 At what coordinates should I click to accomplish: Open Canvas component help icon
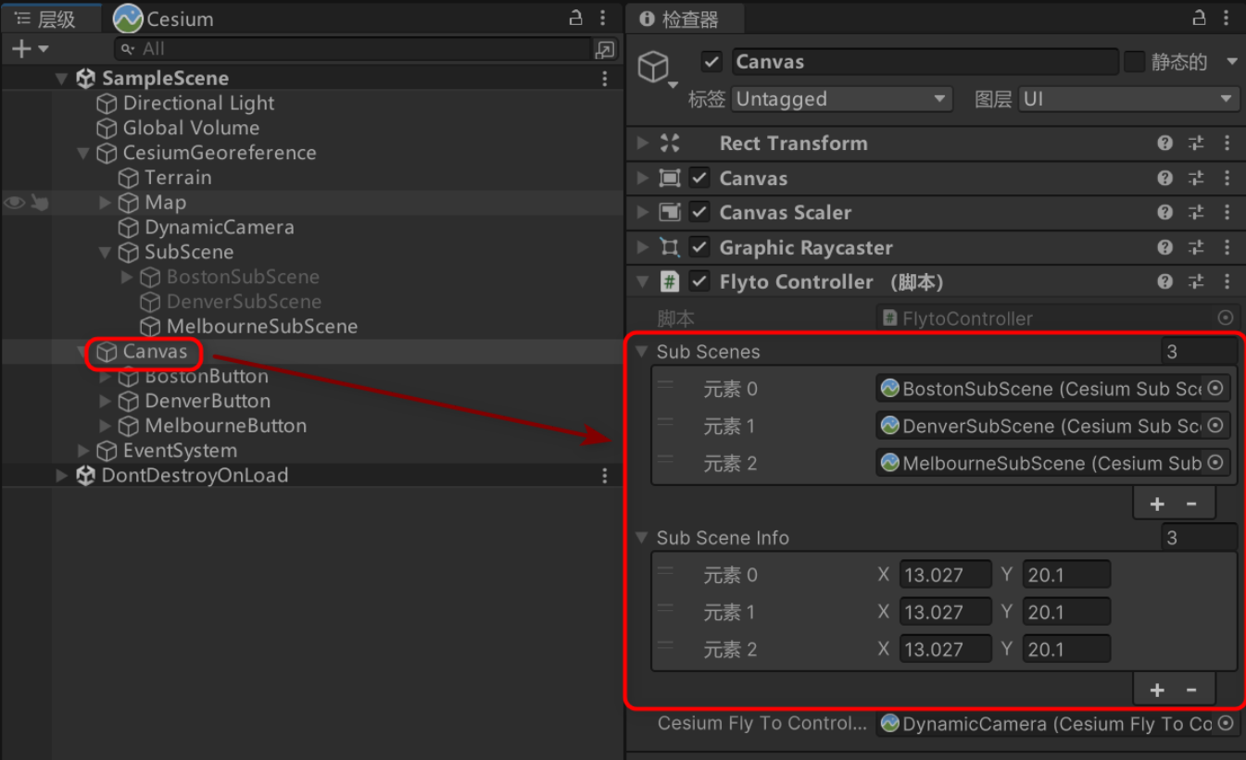(x=1164, y=178)
